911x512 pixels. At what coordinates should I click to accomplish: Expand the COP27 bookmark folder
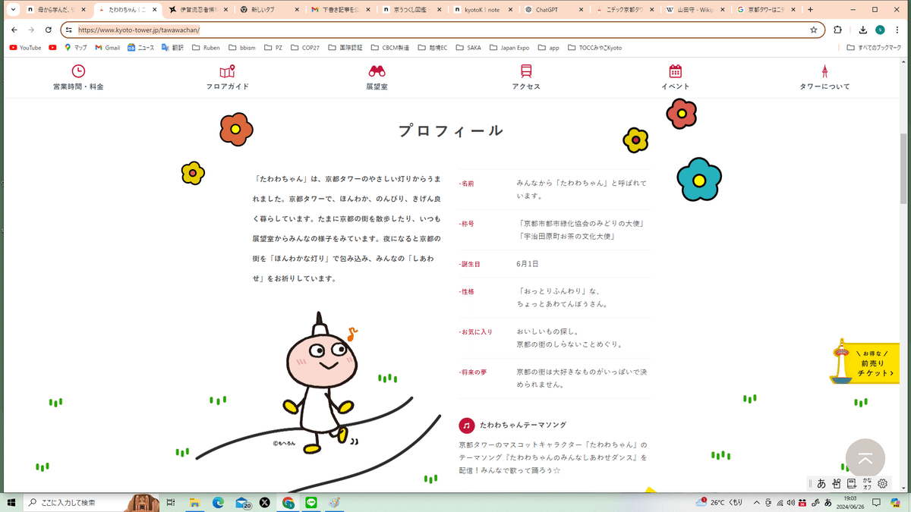(304, 47)
